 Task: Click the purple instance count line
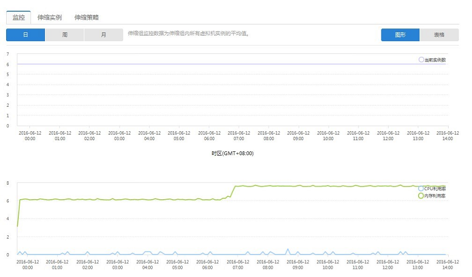tap(232, 64)
